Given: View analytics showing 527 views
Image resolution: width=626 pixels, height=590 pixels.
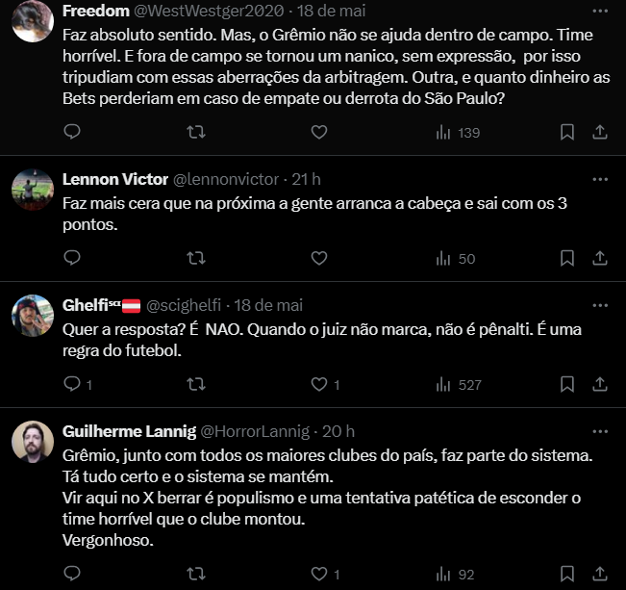Looking at the screenshot, I should (458, 384).
